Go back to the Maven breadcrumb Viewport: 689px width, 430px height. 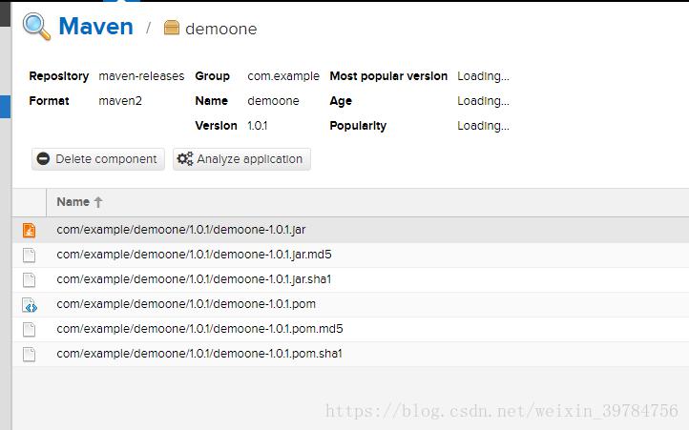click(x=95, y=26)
